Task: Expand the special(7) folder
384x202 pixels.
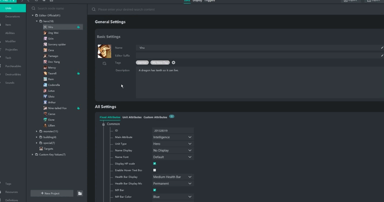Action: pos(37,143)
